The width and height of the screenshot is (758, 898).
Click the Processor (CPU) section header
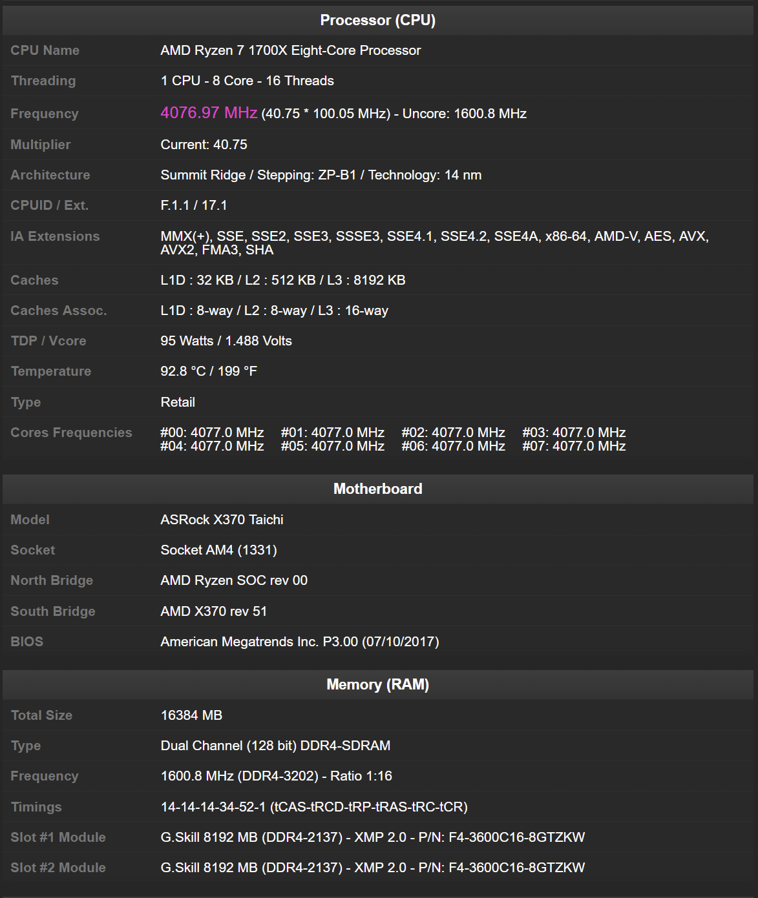(x=378, y=20)
